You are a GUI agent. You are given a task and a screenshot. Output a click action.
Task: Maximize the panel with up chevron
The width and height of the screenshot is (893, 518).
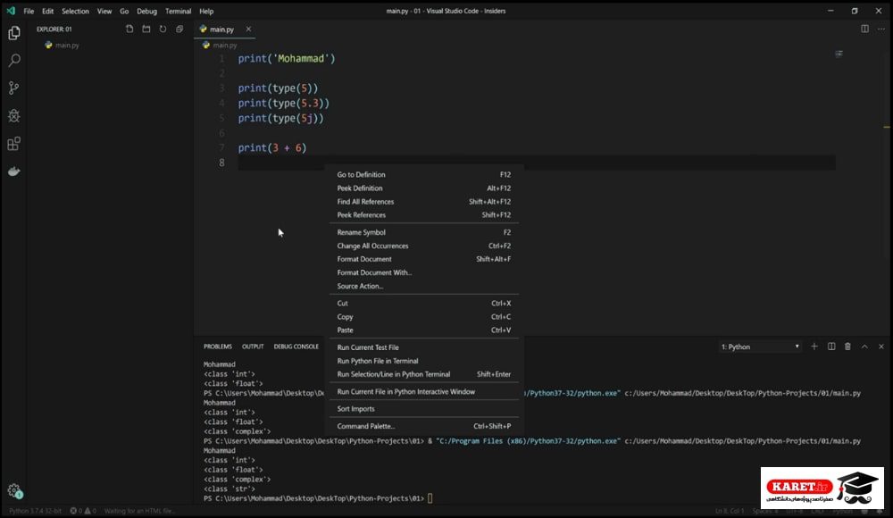[864, 347]
